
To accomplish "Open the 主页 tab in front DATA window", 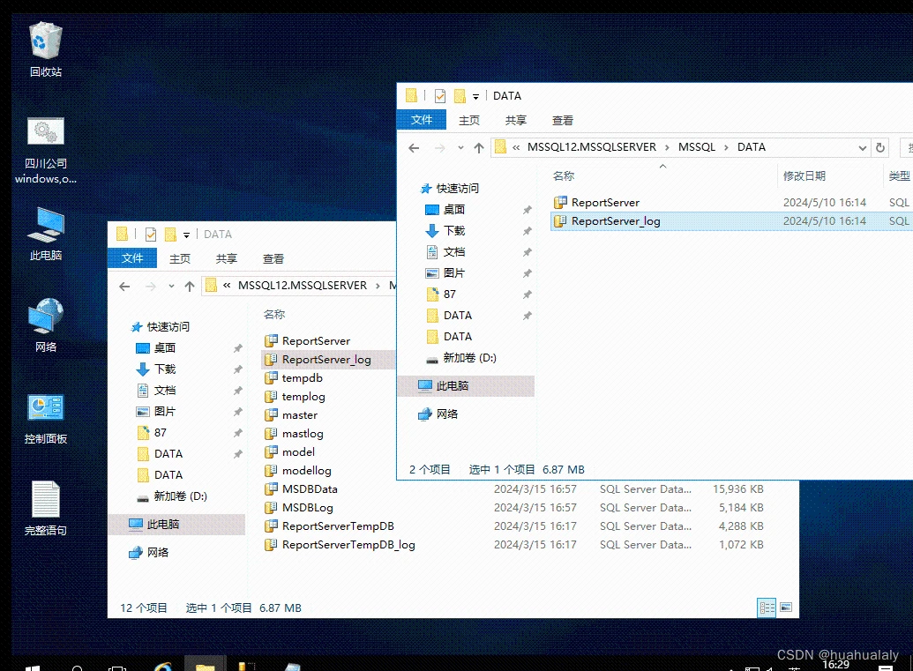I will click(x=468, y=120).
